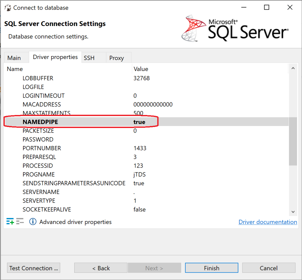
Task: Click the info icon beside Advanced driver properties
Action: (33, 221)
